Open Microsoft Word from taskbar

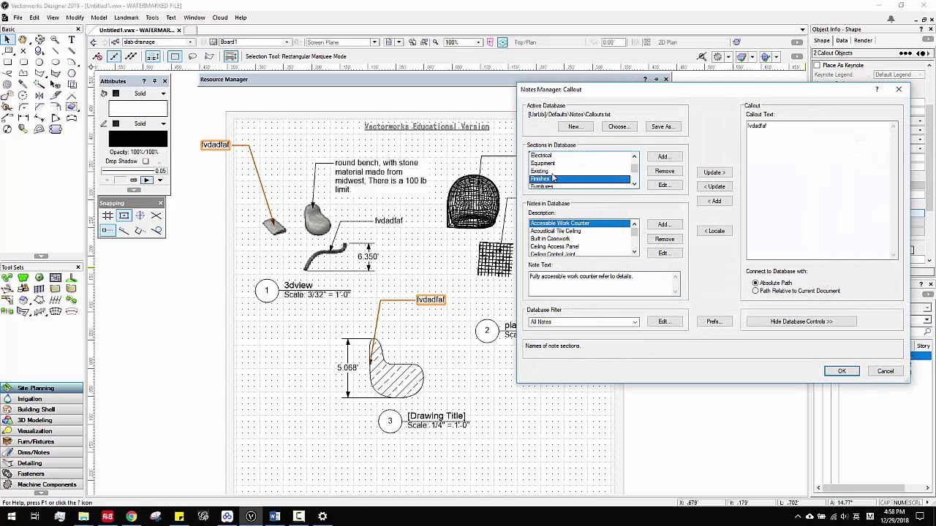click(x=275, y=517)
